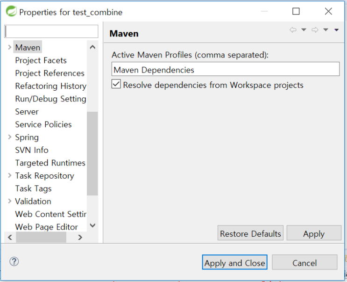
Task: Click the horizontal scroll right arrow
Action: (80, 237)
